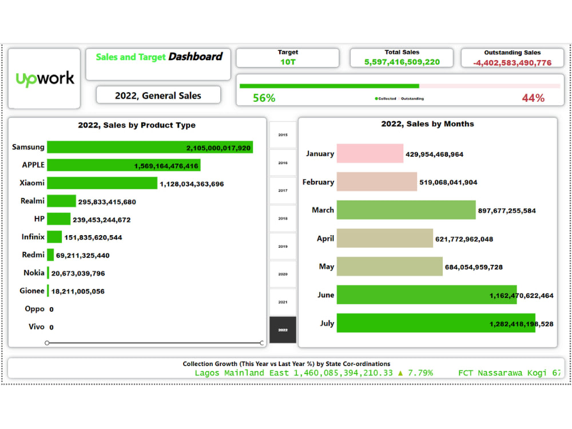Screen dimensions: 572x429
Task: Switch the slicer to 2016
Action: (283, 162)
